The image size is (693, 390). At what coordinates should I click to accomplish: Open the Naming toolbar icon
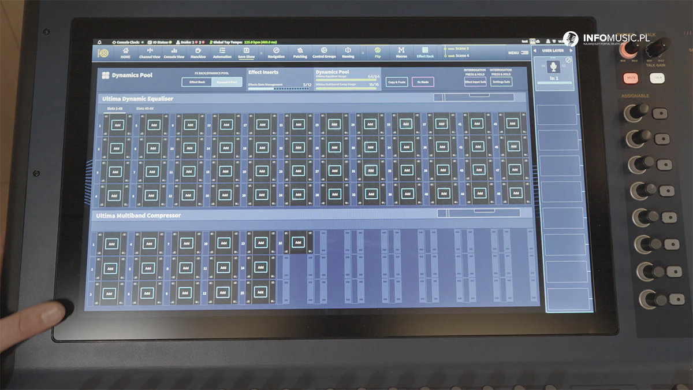tap(348, 53)
